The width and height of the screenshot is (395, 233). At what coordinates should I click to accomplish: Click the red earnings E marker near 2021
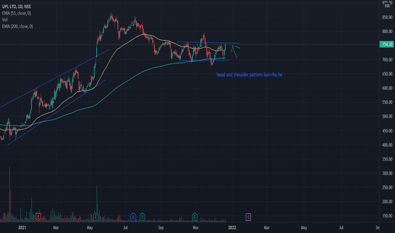(x=38, y=216)
